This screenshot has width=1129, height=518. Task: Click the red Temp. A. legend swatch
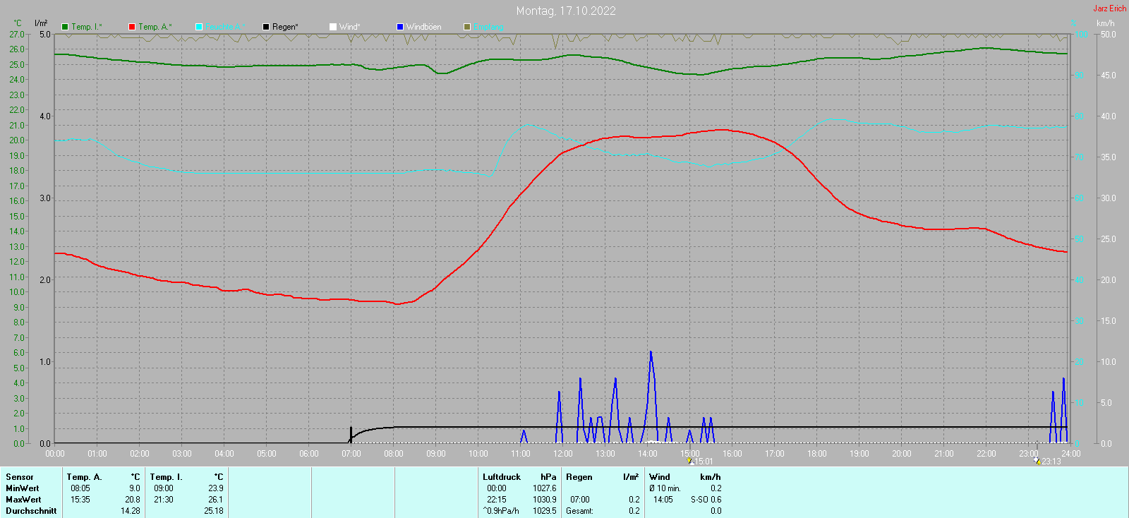132,27
